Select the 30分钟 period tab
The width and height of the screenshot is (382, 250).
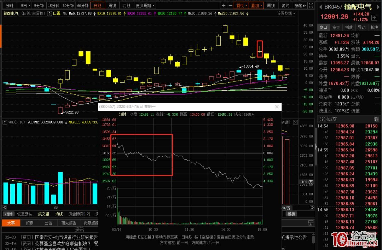click(x=68, y=5)
